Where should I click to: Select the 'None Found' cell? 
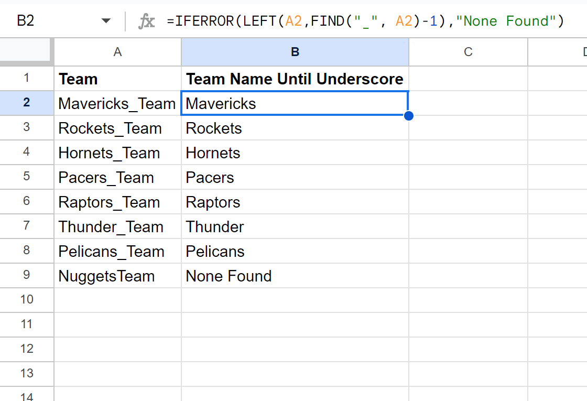point(295,276)
